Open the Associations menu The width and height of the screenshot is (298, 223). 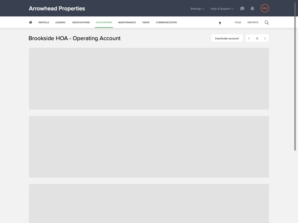coord(81,22)
